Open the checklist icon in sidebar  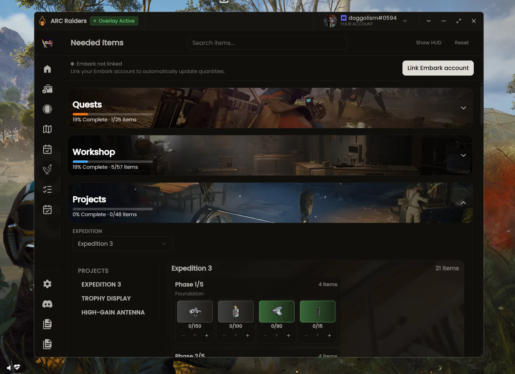click(x=47, y=189)
